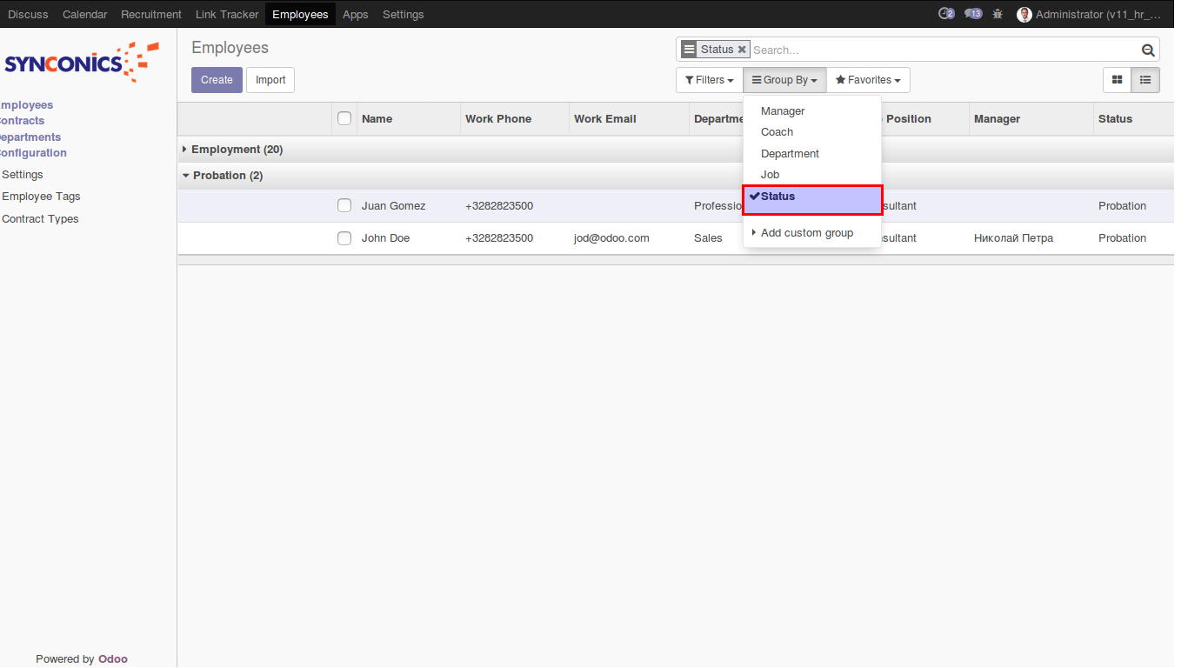
Task: Collapse the Probation (2) group
Action: (227, 176)
